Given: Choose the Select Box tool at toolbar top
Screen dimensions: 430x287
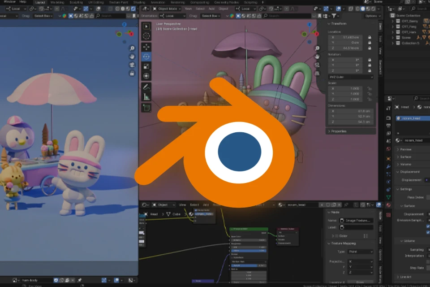Looking at the screenshot, I should [146, 26].
